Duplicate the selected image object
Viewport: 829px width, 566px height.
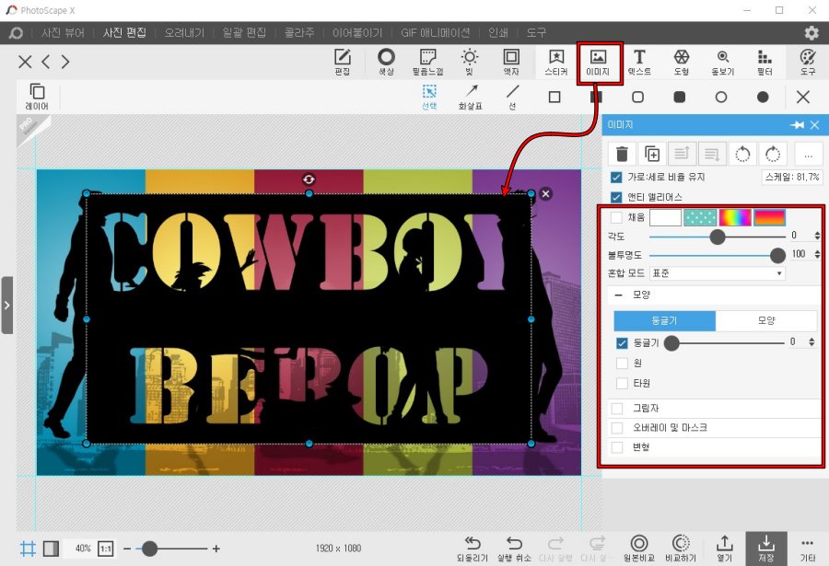click(x=652, y=154)
